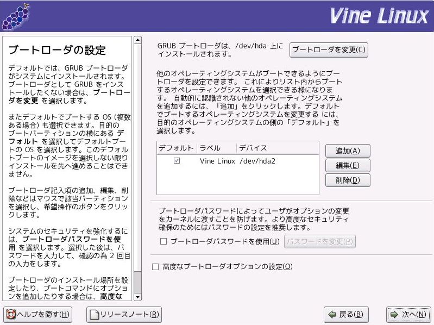Click ブートローダを変更(C) button
434x325 pixels.
click(x=329, y=50)
